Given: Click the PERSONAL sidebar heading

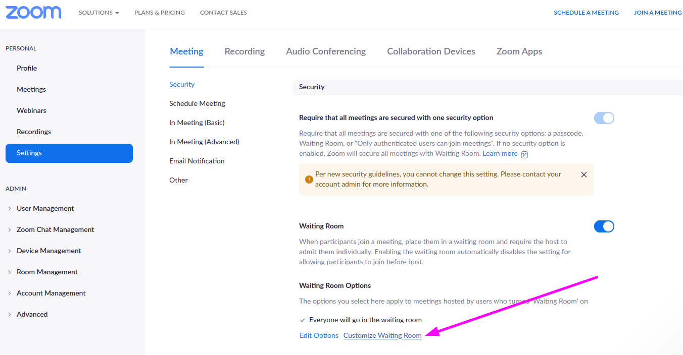Looking at the screenshot, I should [21, 48].
